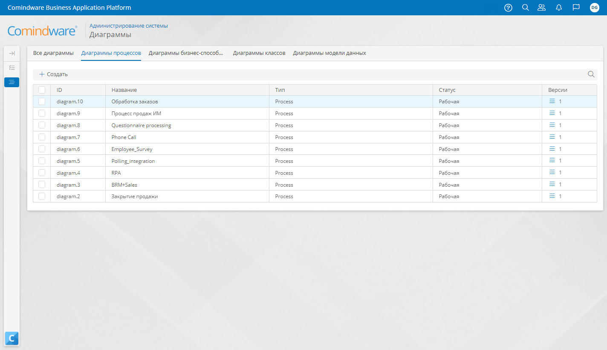Open versions list icon for diagram.6
Image resolution: width=607 pixels, height=350 pixels.
click(x=552, y=149)
